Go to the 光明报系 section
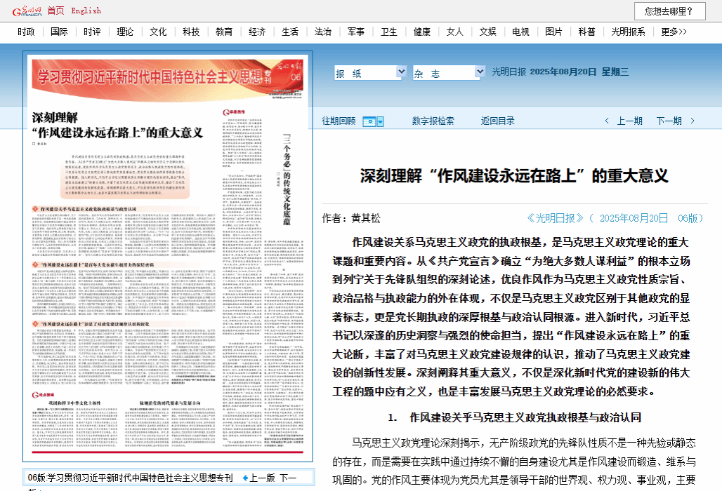This screenshot has height=491, width=722. click(628, 32)
